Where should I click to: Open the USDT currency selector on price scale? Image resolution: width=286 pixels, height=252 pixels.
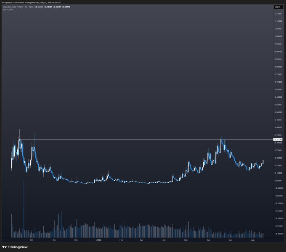[278, 7]
